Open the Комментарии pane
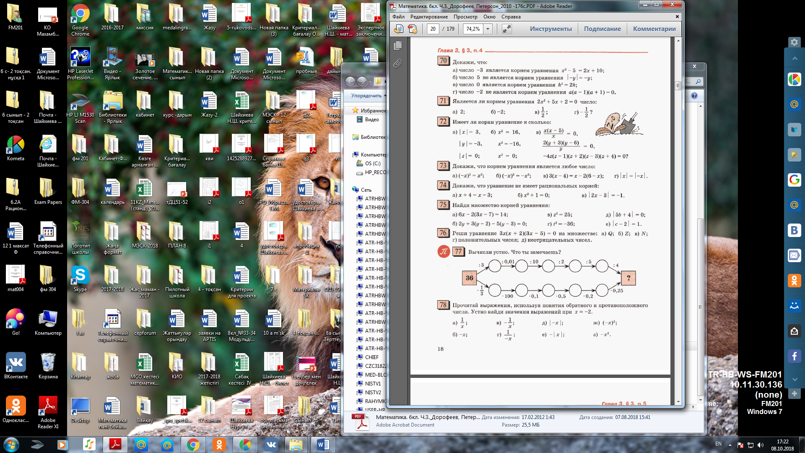This screenshot has width=805, height=453. point(654,29)
